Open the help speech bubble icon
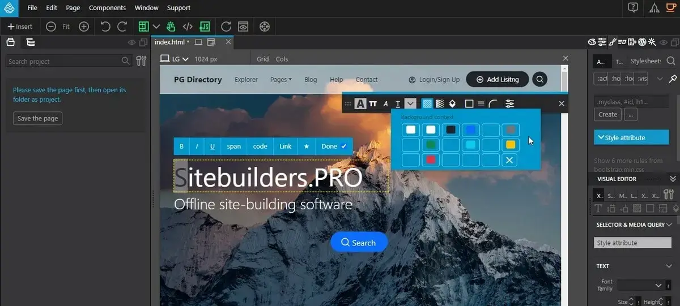Viewport: 680px width, 306px height. click(634, 7)
